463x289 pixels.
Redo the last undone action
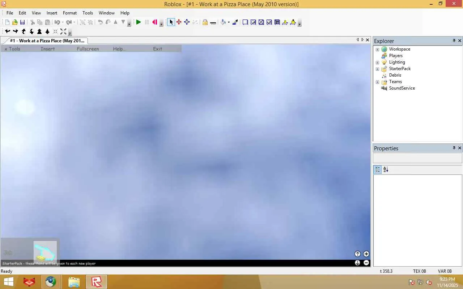tap(68, 22)
